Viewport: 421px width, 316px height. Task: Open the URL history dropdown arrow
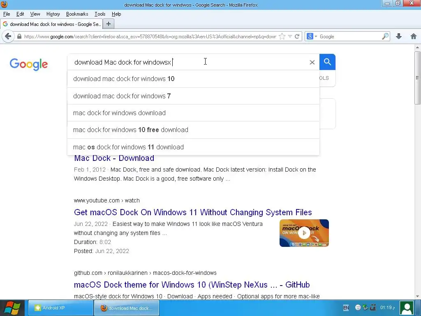click(x=290, y=36)
